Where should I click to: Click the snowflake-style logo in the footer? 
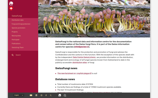click(65, 95)
